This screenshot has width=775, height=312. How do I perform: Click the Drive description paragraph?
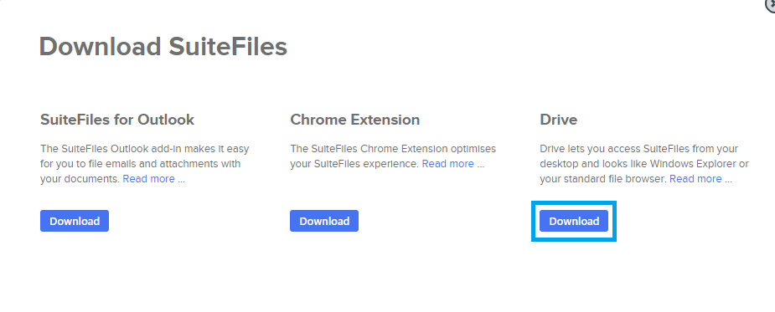644,164
